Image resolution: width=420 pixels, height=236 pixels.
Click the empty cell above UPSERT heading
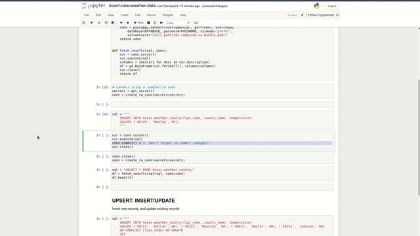coord(222,187)
